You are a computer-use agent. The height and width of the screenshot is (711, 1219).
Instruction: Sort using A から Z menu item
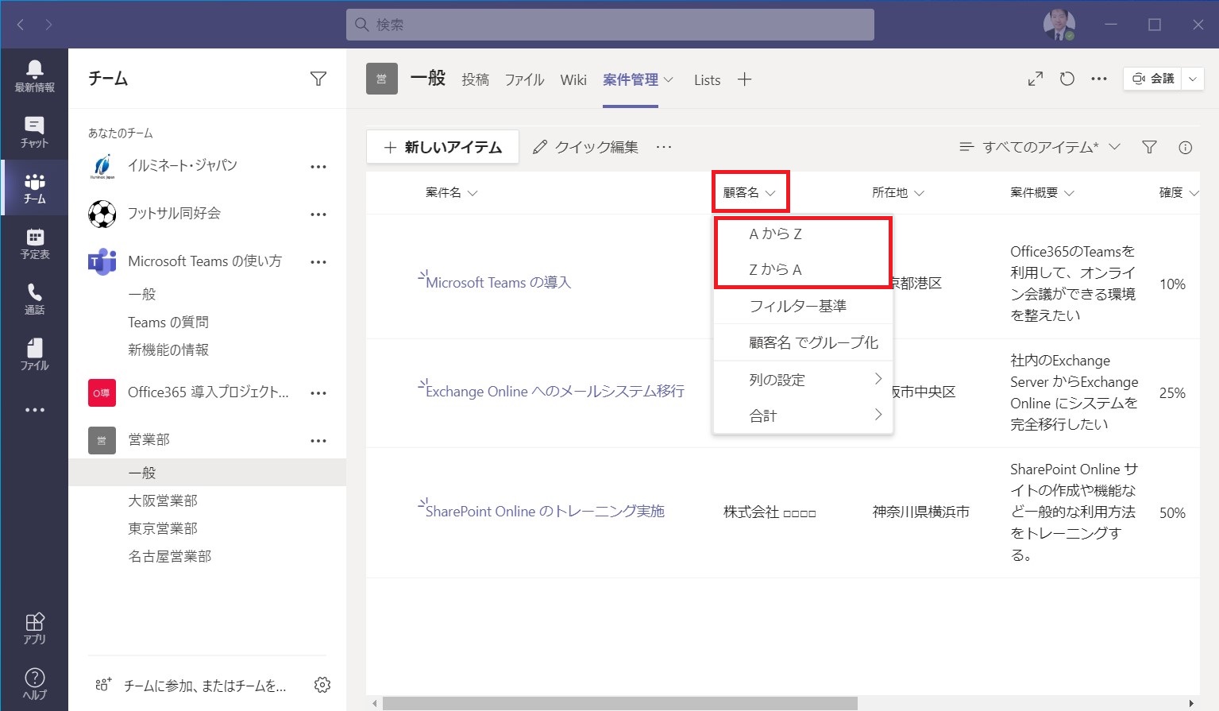pyautogui.click(x=804, y=234)
